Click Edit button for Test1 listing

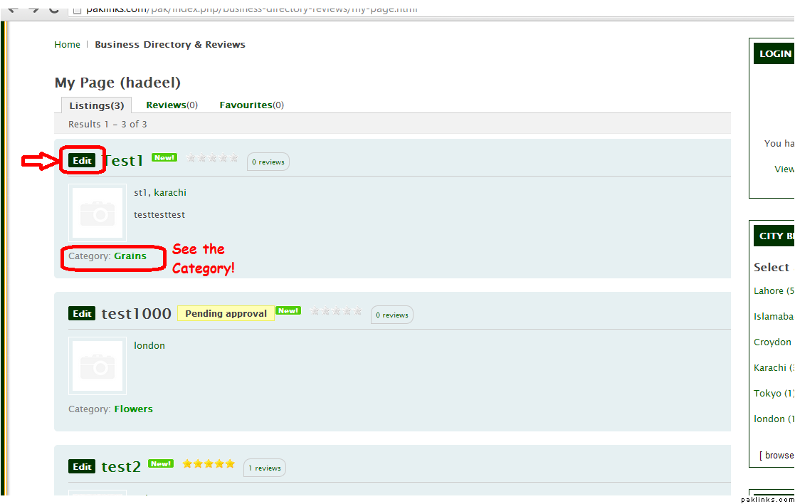[82, 161]
